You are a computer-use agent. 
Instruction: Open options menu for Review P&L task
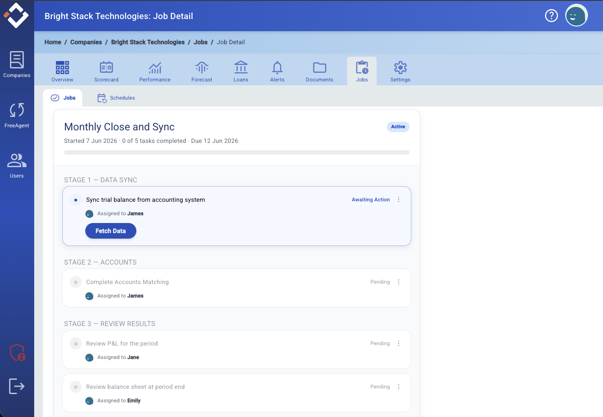[x=399, y=343]
